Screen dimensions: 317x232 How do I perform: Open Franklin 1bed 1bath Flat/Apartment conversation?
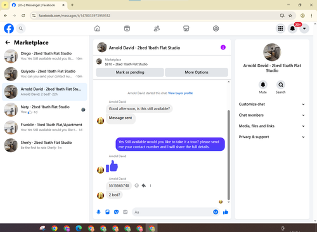pos(44,127)
